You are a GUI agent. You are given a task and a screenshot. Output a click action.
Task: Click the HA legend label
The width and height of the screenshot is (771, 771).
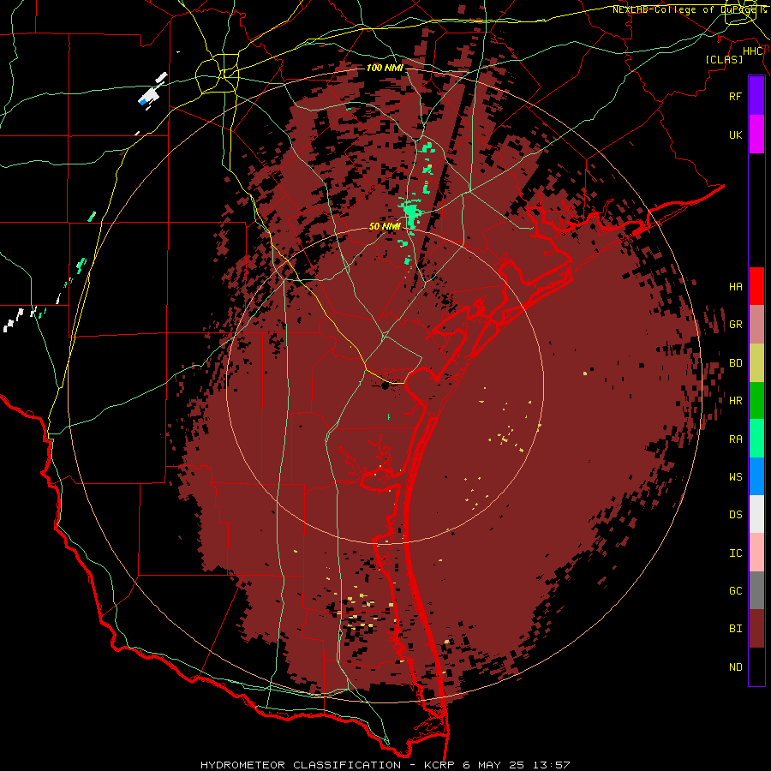coord(735,286)
